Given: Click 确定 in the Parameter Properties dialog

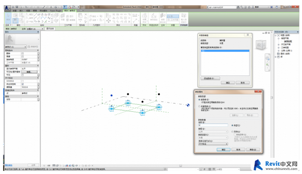Looking at the screenshot, I should (x=223, y=149).
